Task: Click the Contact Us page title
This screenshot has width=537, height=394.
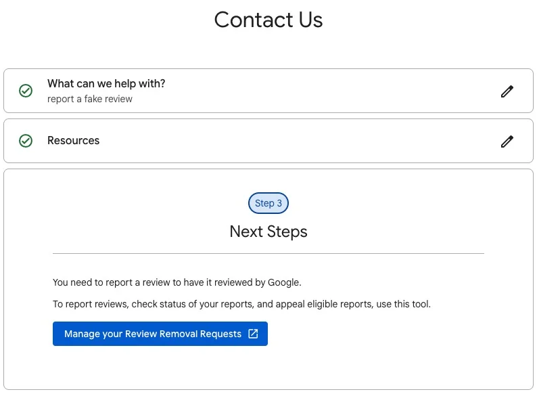Action: point(268,20)
